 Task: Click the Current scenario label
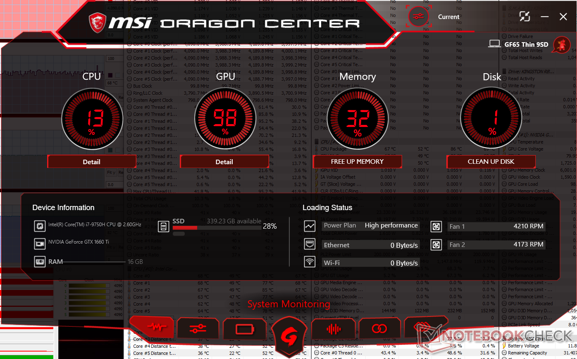pyautogui.click(x=448, y=17)
